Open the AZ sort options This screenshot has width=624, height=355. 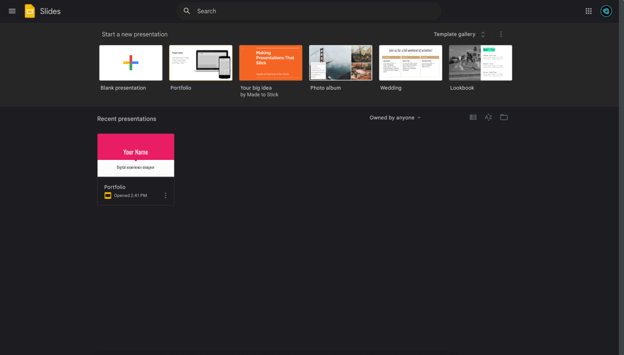click(488, 118)
